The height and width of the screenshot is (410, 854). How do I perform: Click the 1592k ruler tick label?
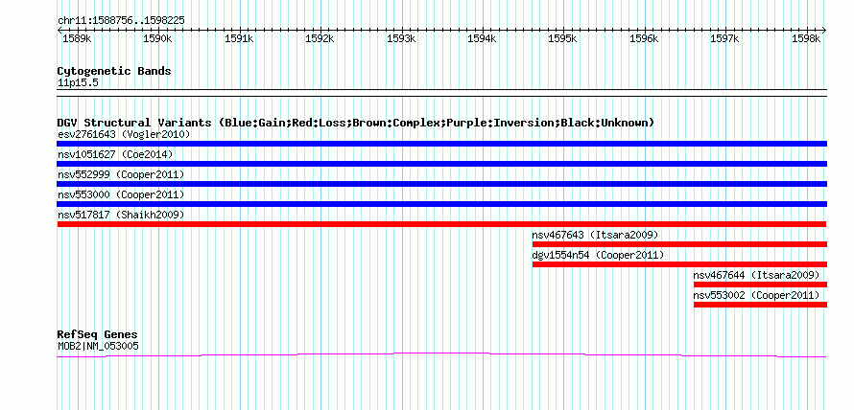tap(320, 38)
